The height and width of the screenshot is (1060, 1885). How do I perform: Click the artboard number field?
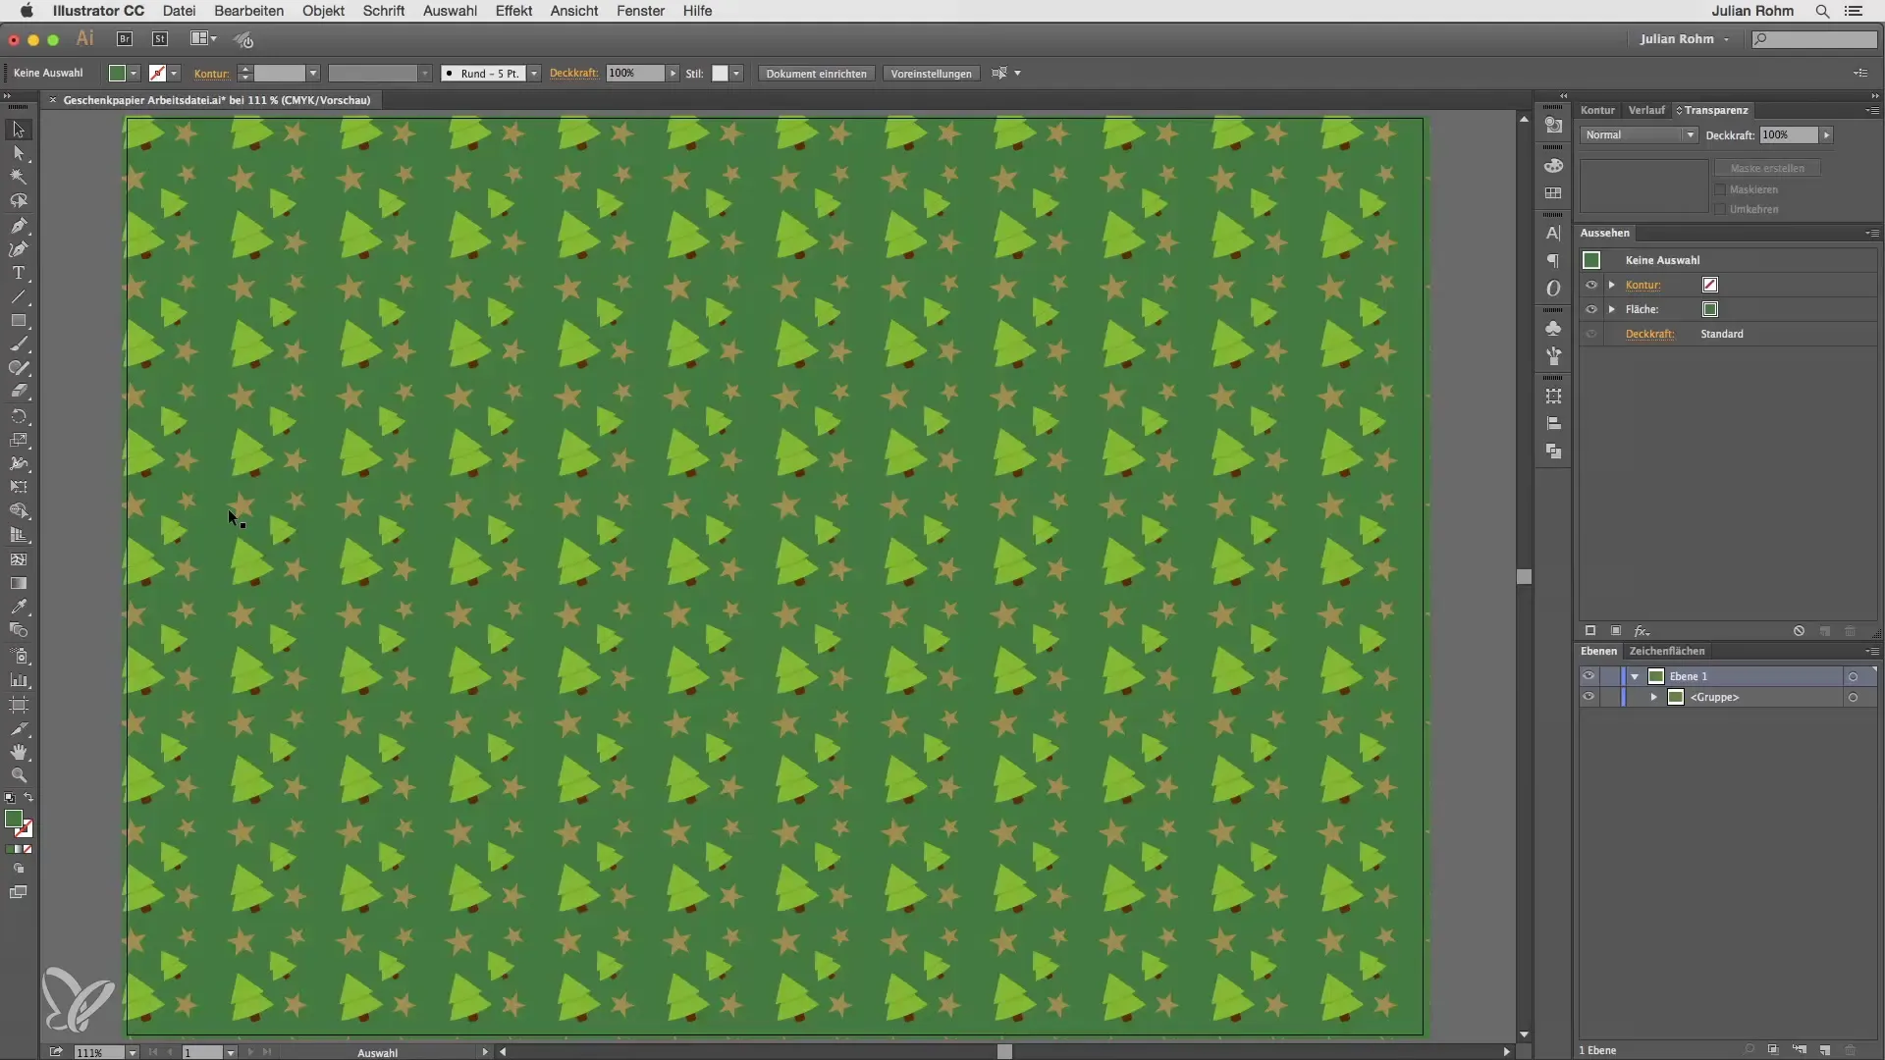tap(201, 1052)
